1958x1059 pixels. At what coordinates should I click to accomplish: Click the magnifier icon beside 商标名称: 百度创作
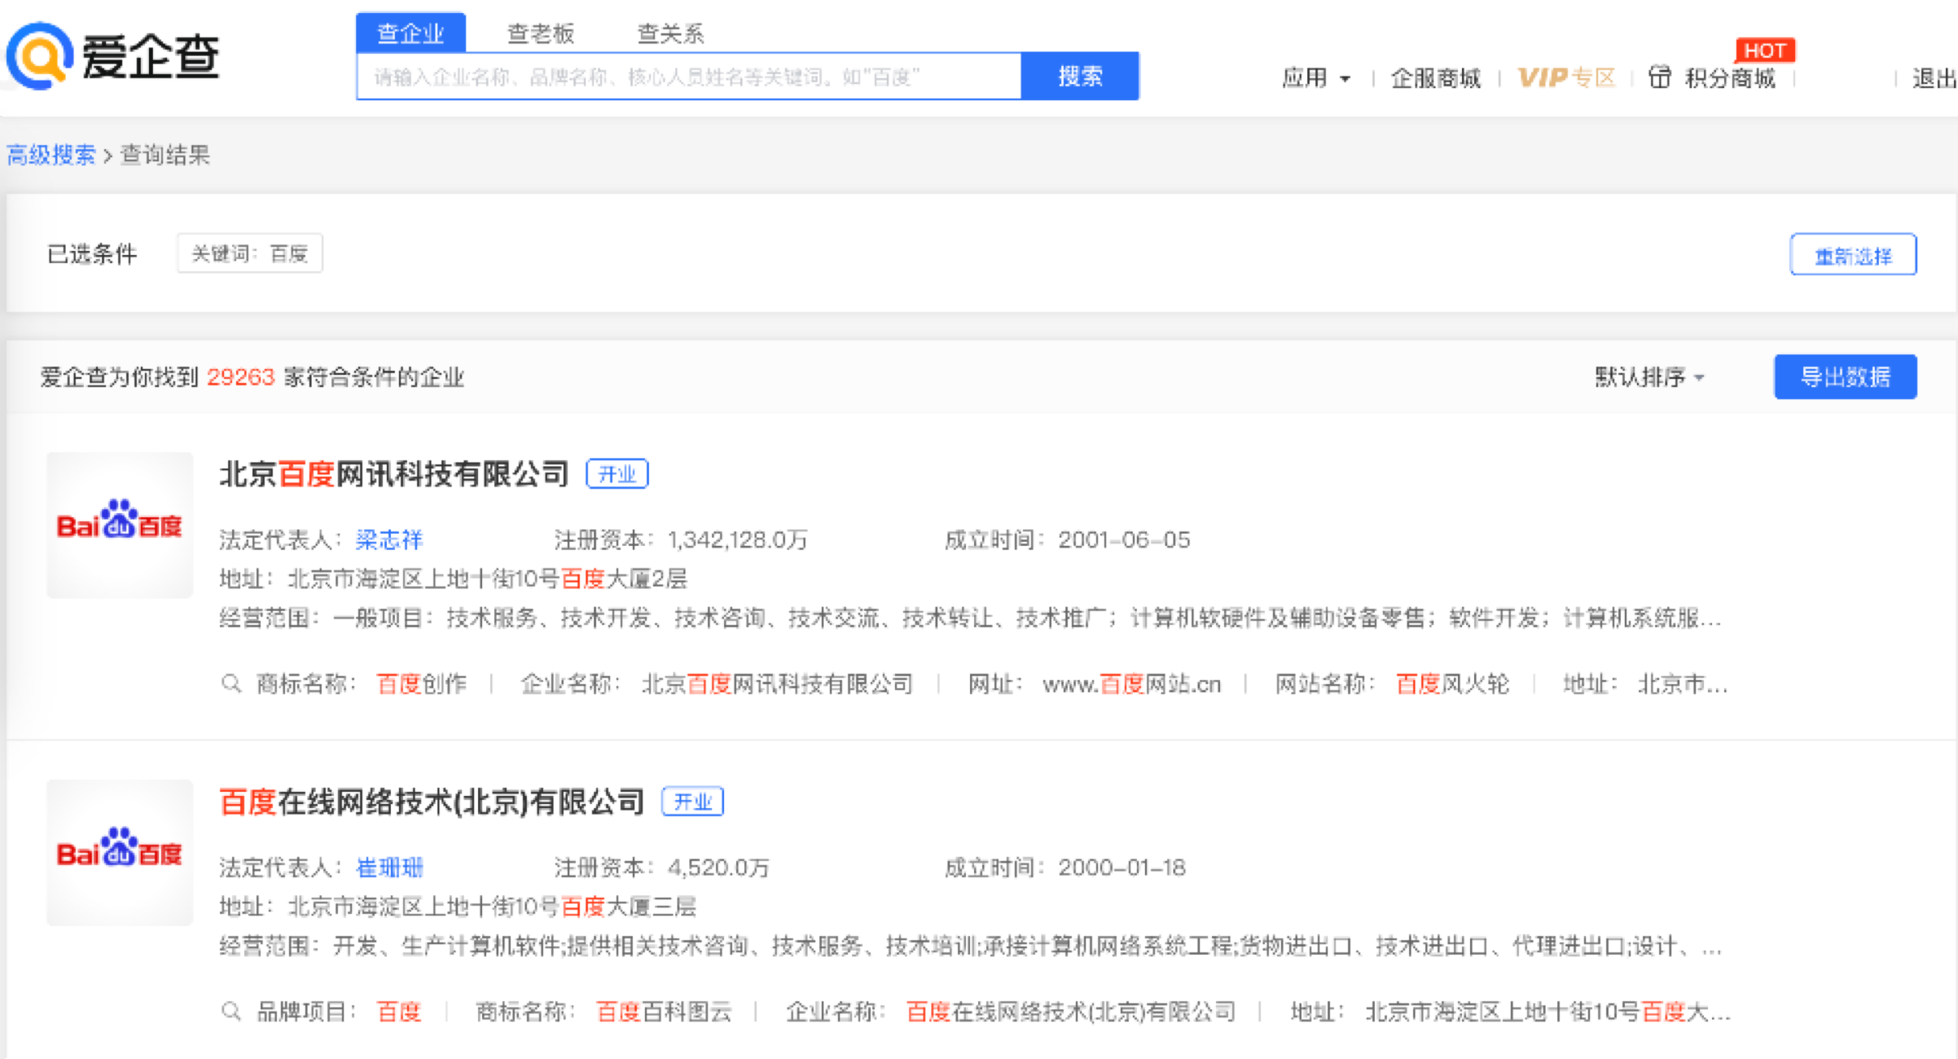[231, 683]
